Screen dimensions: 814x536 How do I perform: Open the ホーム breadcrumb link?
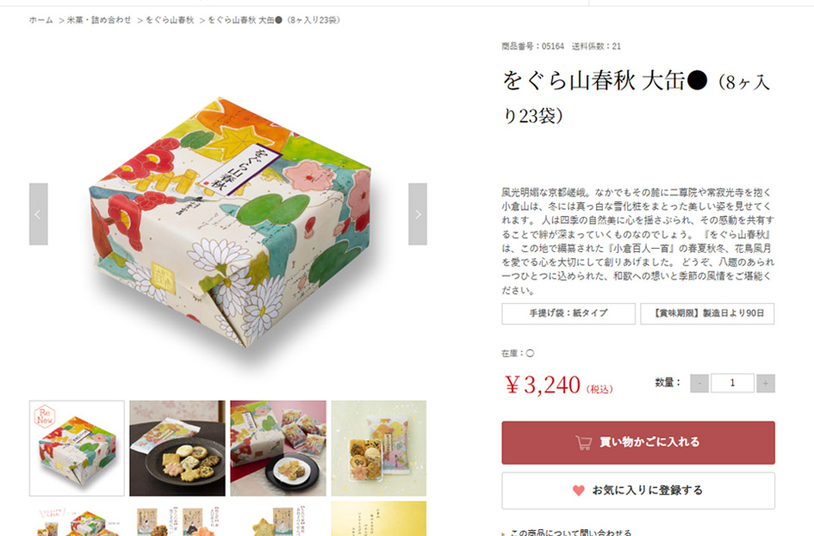pos(41,20)
